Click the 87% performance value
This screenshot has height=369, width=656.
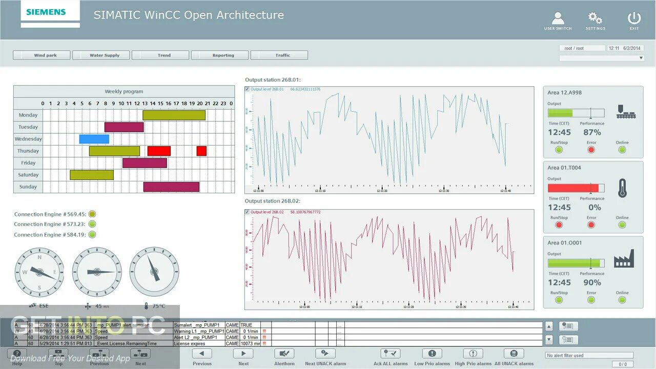(592, 132)
